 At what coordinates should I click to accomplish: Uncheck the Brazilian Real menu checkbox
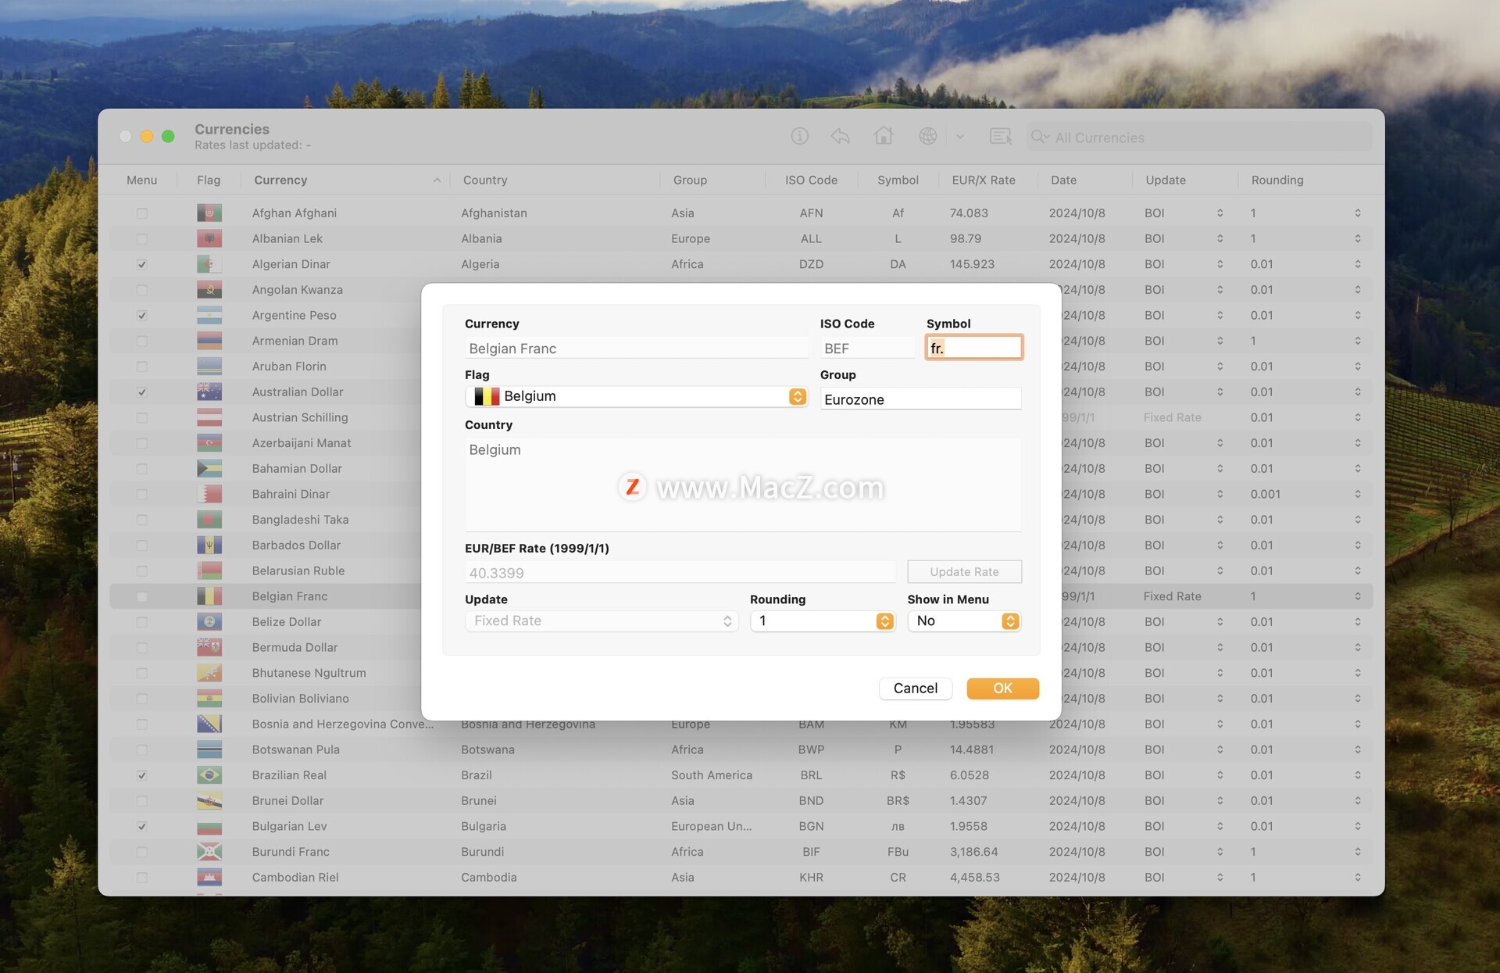click(x=141, y=775)
